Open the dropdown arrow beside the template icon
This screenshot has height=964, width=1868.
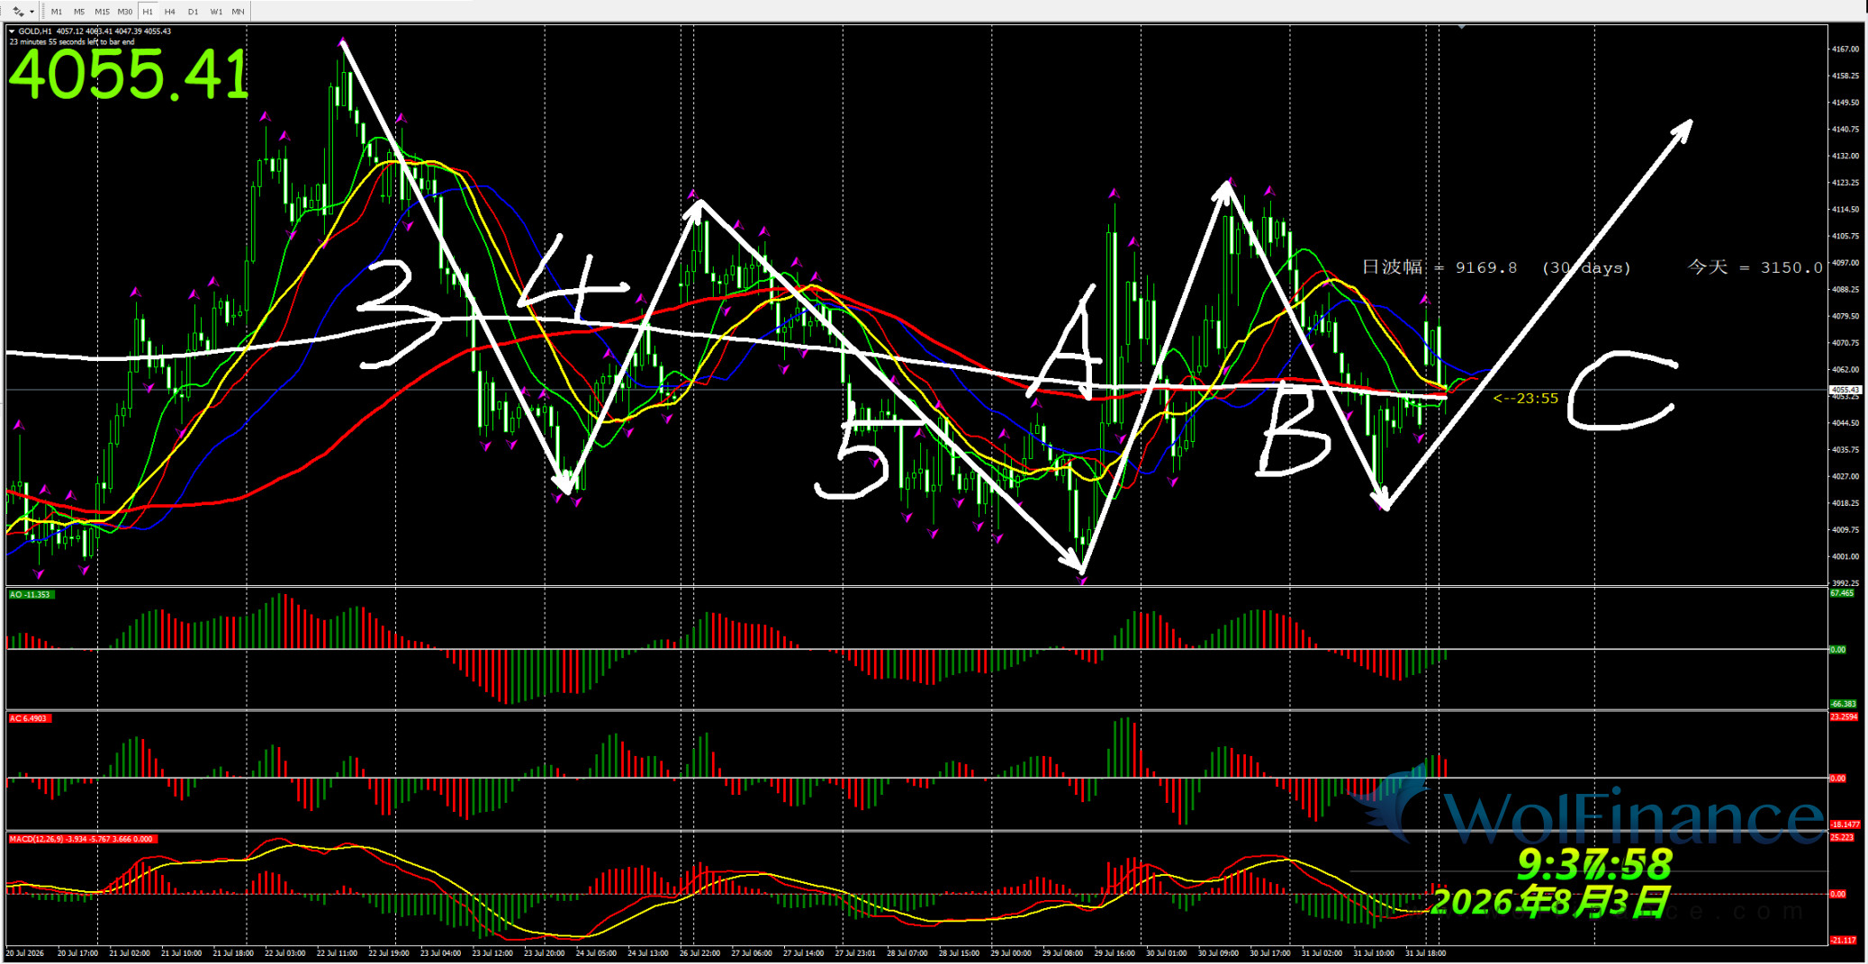point(32,12)
